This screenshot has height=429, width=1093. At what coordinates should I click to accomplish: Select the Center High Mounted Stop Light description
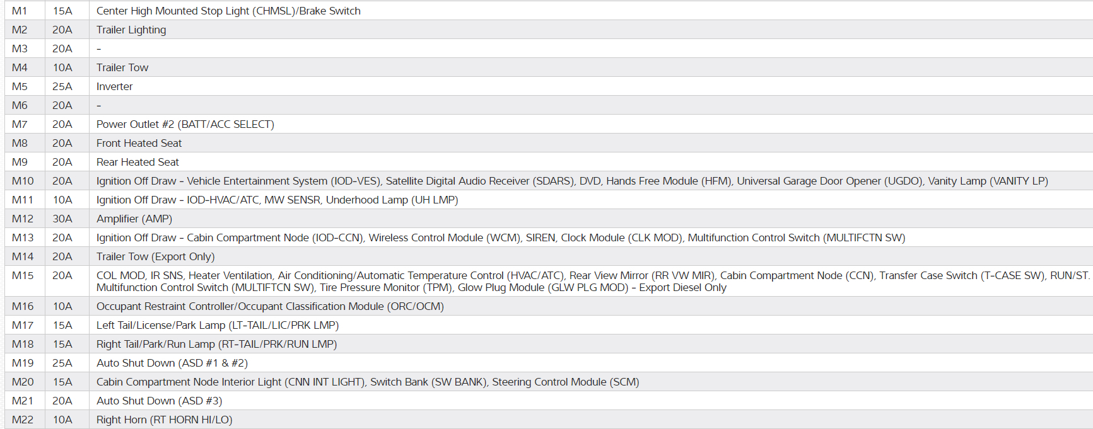[x=228, y=11]
